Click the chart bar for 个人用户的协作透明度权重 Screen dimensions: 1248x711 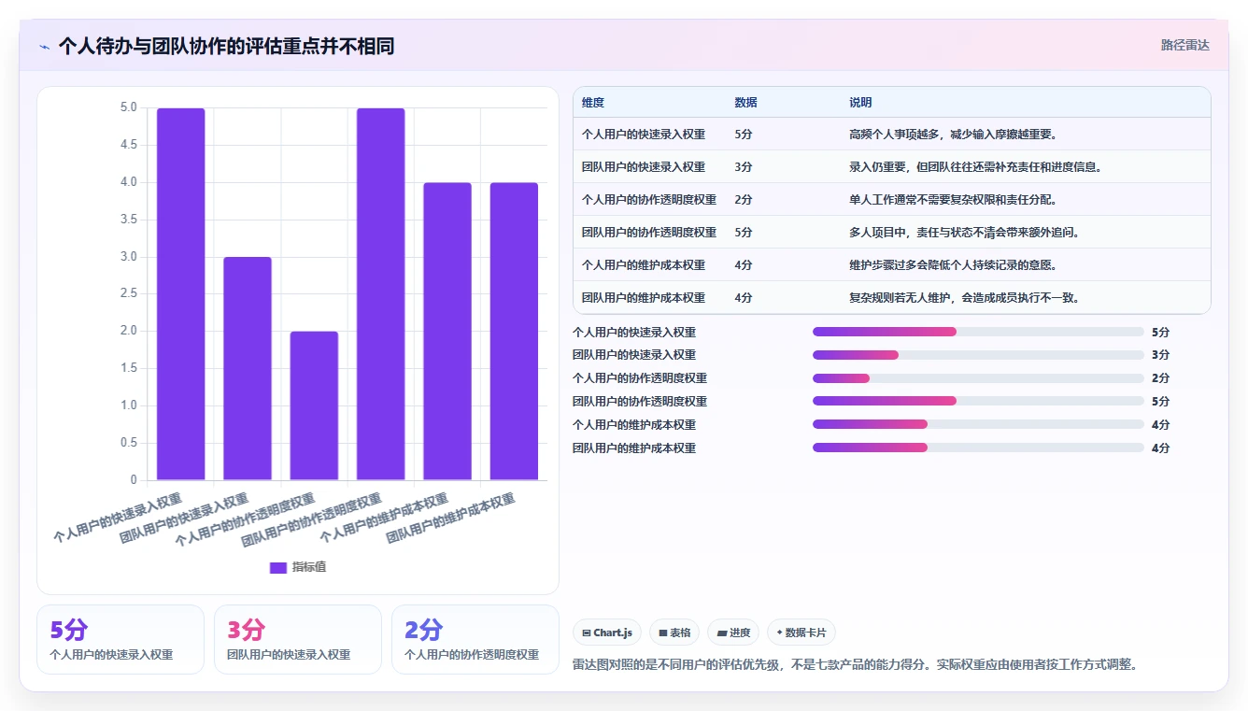(314, 405)
